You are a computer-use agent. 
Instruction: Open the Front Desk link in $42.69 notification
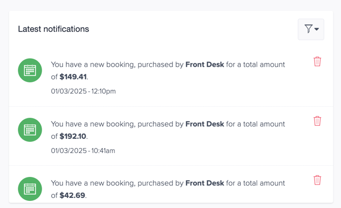205,183
